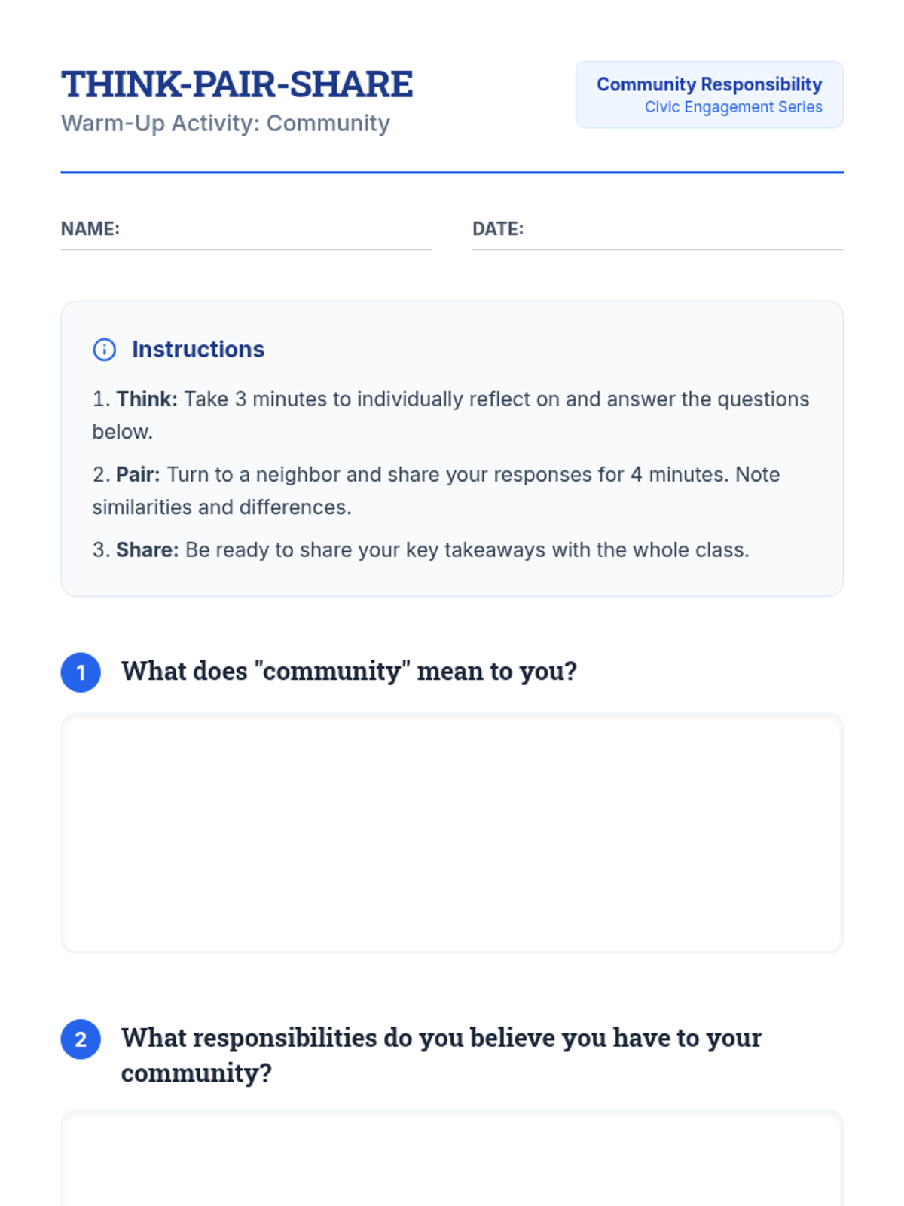
Task: Click the bold Think: step label
Action: pyautogui.click(x=147, y=399)
